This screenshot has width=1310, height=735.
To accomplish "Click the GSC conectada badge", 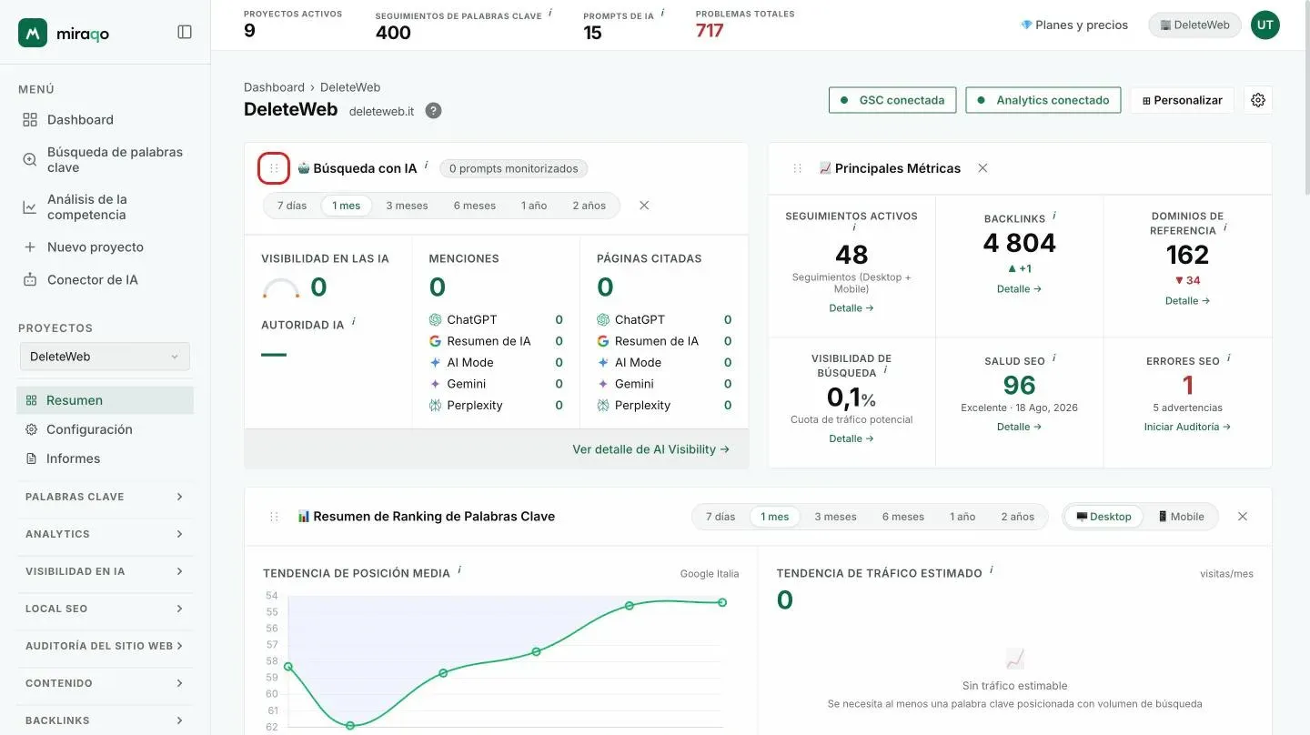I will point(892,100).
